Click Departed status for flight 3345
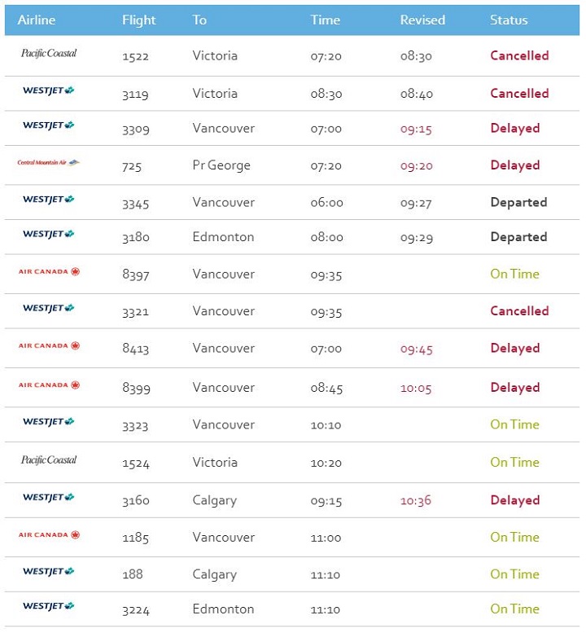 coord(518,203)
